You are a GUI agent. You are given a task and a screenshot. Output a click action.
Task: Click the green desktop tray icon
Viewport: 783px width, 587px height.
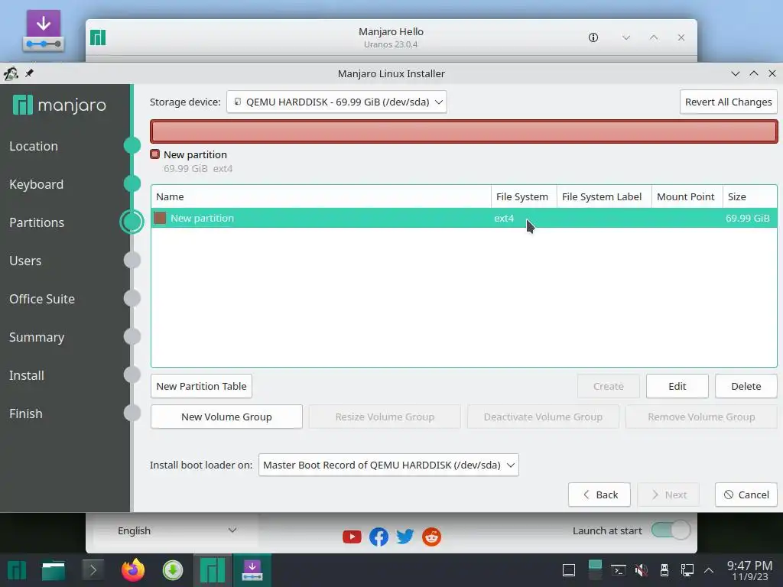coord(595,571)
